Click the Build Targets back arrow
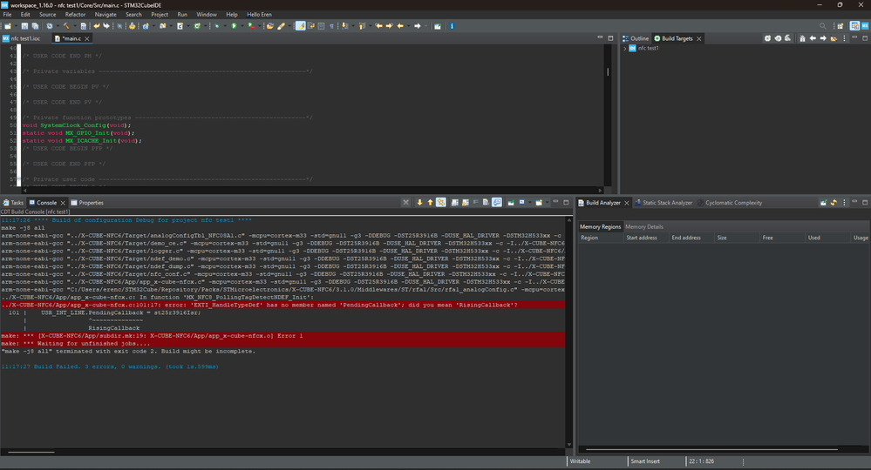Screen dimensions: 871x470 pos(813,38)
